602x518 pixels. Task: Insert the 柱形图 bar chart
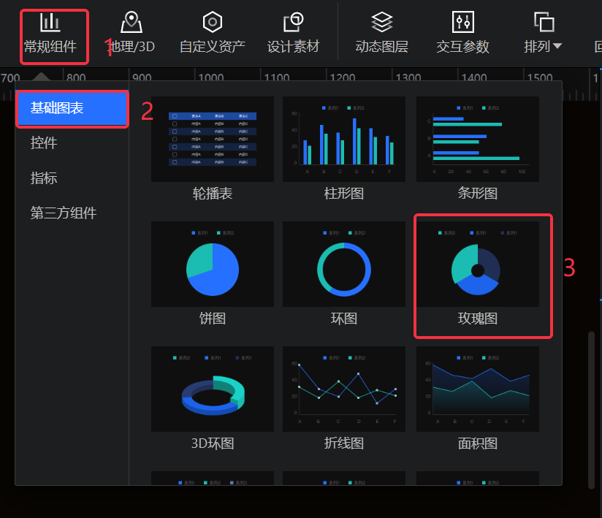pos(344,139)
